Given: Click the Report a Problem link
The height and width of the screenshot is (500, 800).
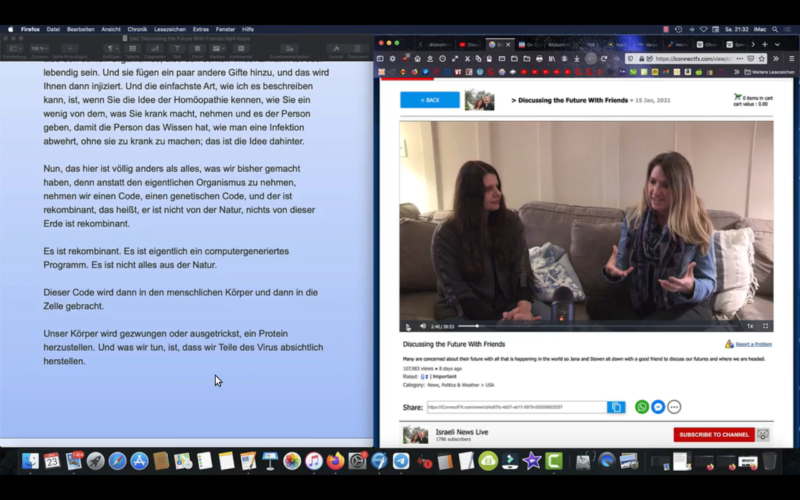Looking at the screenshot, I should point(753,344).
